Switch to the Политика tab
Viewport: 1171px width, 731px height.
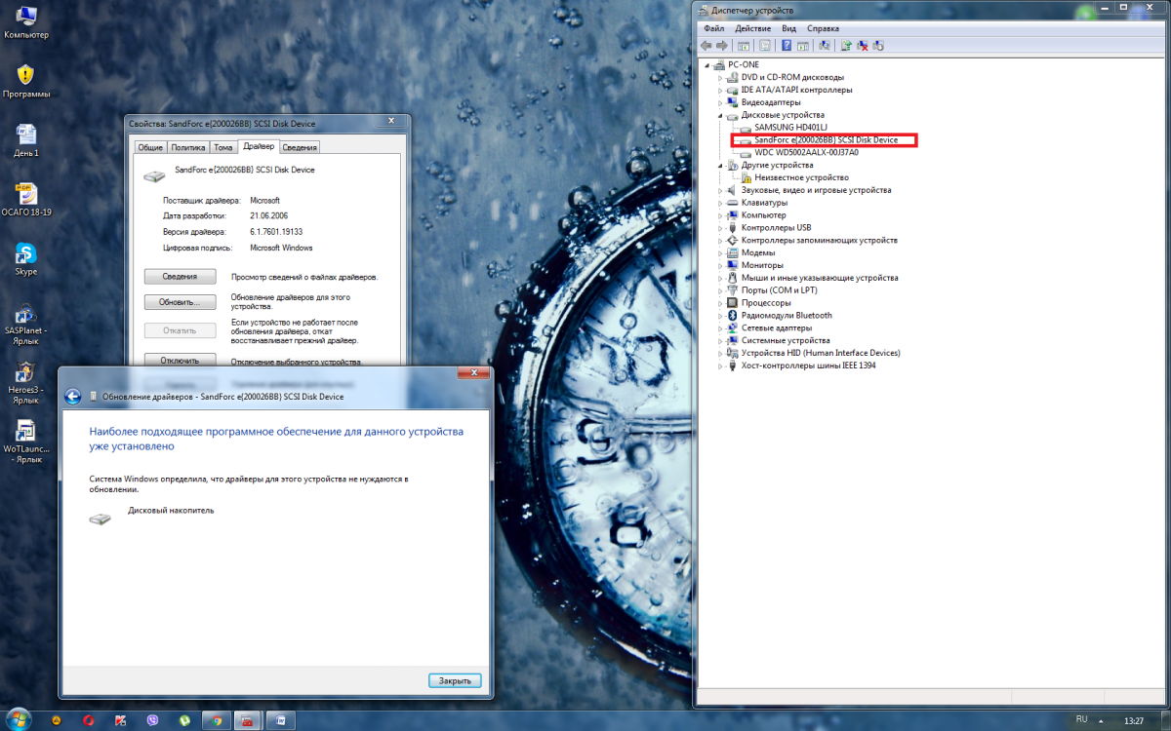[188, 147]
